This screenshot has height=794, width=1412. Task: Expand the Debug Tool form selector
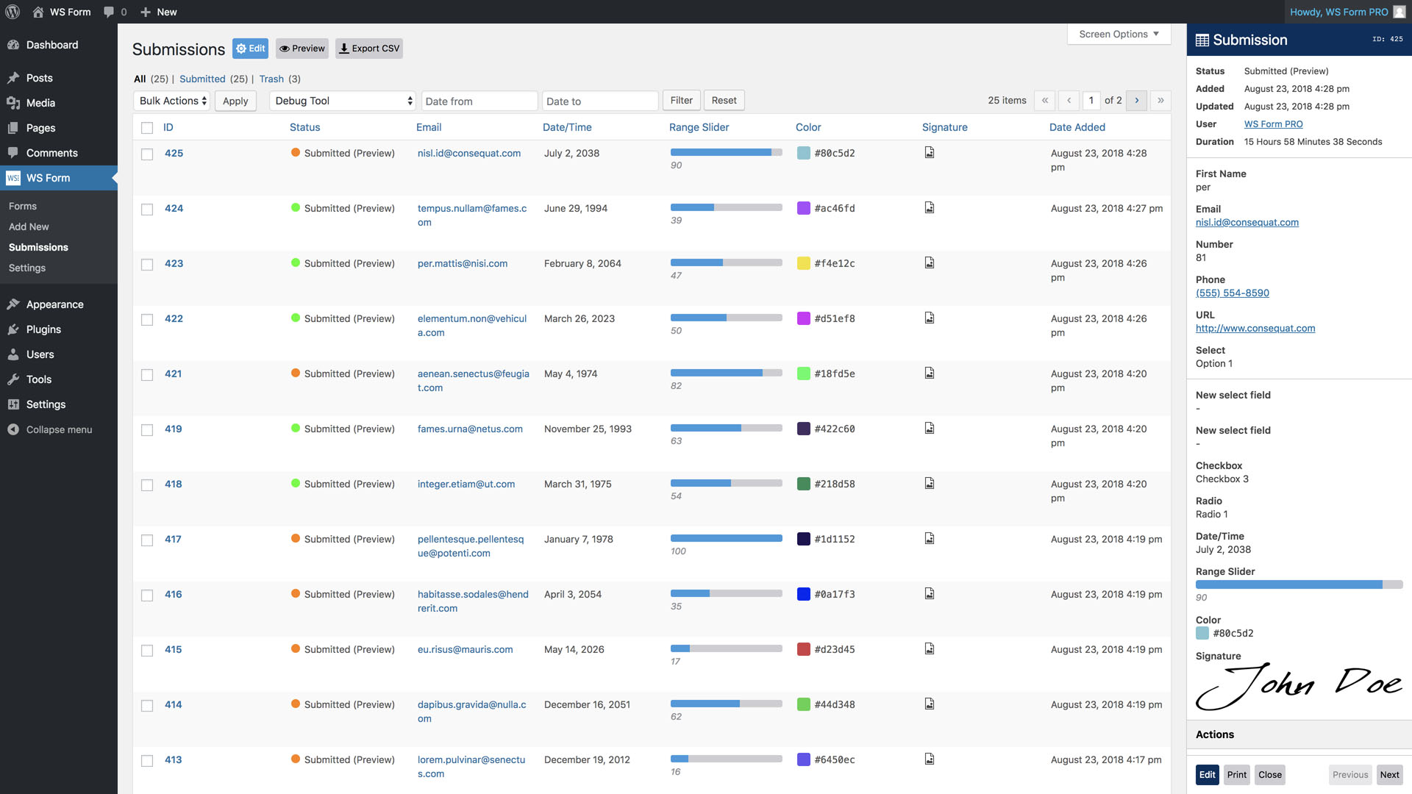(343, 101)
